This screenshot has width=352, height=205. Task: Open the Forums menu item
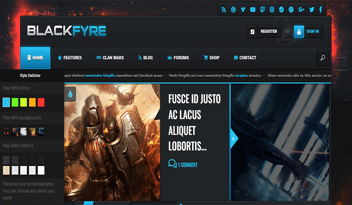point(178,58)
